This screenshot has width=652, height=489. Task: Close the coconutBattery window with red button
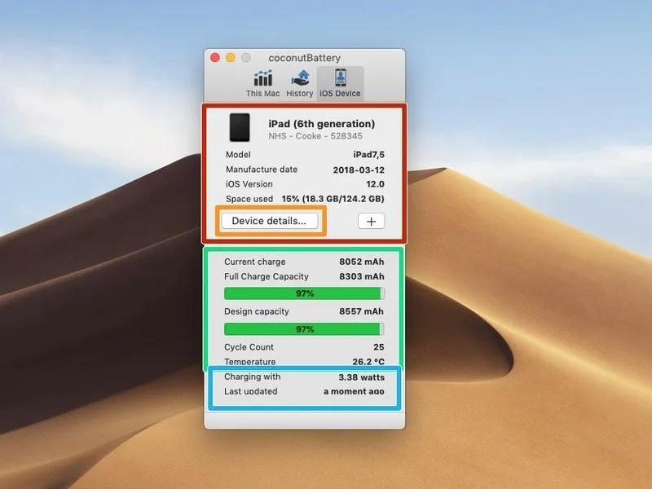pos(215,57)
